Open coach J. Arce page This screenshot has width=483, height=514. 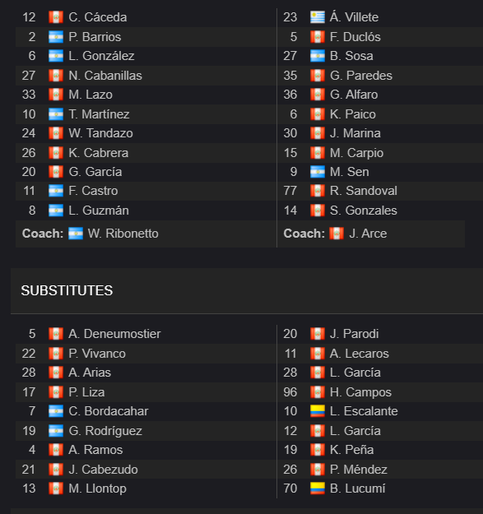click(x=368, y=234)
